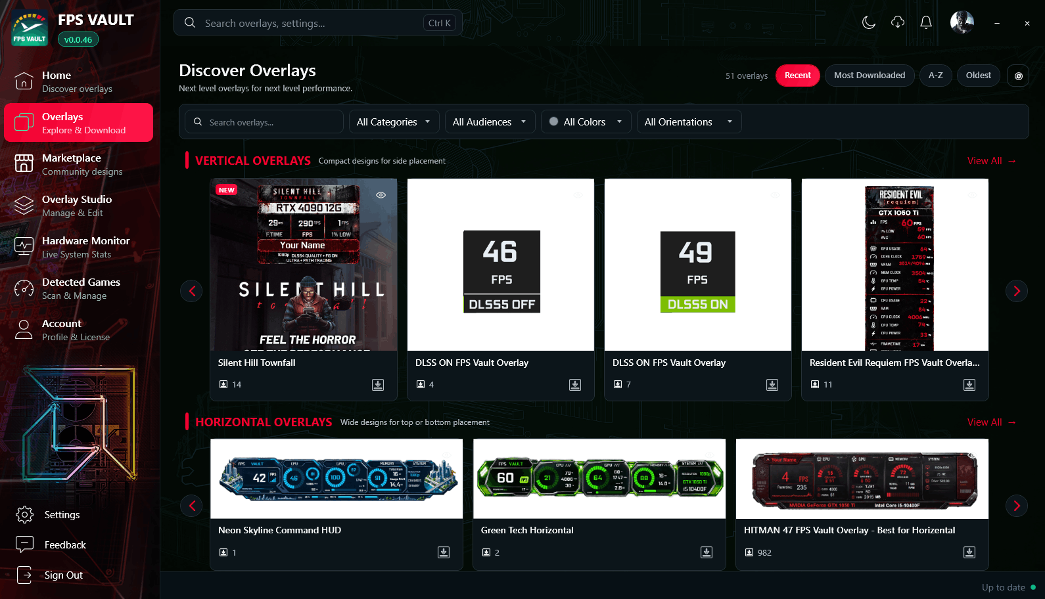Viewport: 1045px width, 599px height.
Task: Go to Home in sidebar
Action: point(79,81)
